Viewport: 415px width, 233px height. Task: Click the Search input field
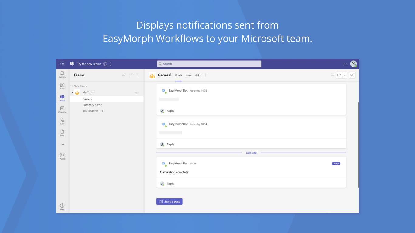(209, 64)
